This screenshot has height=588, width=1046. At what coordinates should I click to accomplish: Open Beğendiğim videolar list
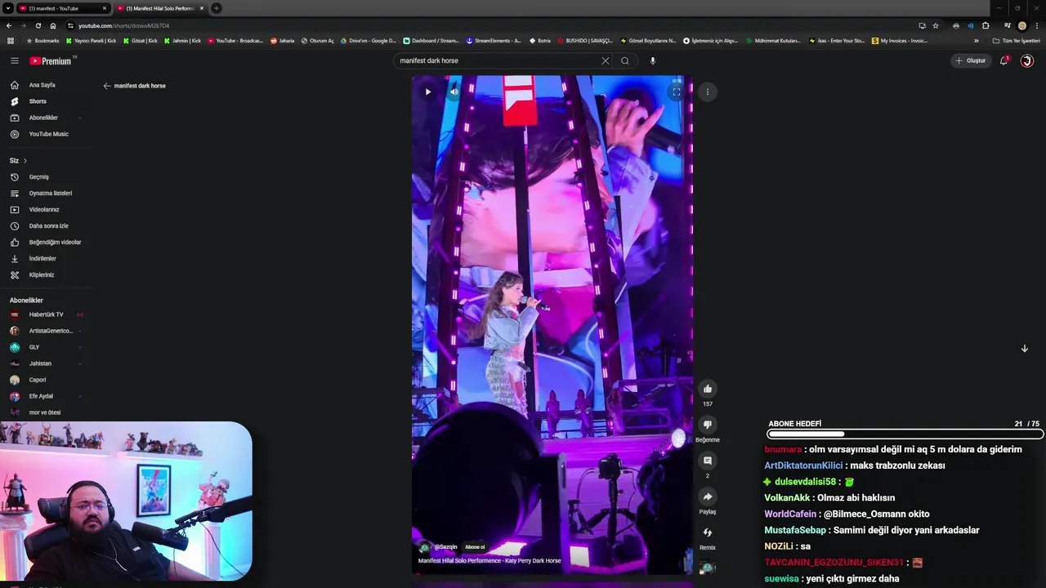click(55, 243)
